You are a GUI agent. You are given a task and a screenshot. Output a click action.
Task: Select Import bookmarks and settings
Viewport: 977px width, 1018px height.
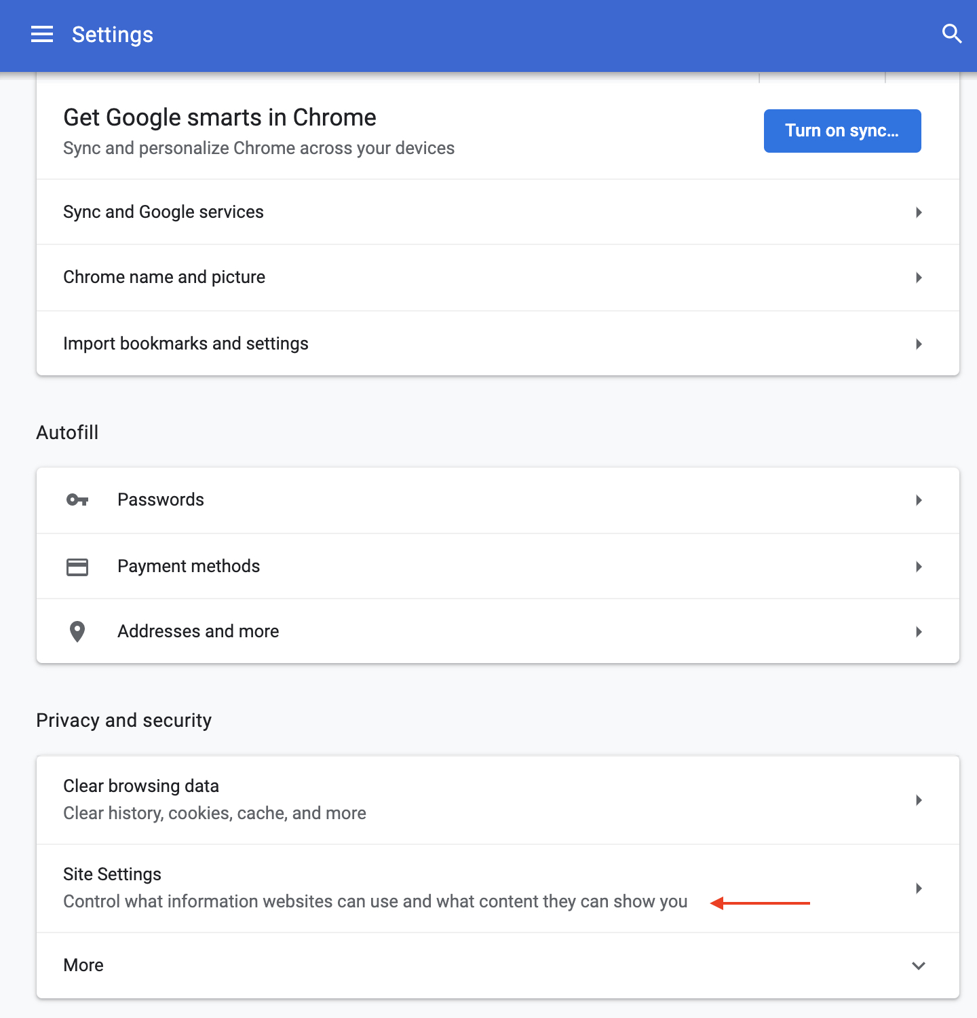pos(498,343)
